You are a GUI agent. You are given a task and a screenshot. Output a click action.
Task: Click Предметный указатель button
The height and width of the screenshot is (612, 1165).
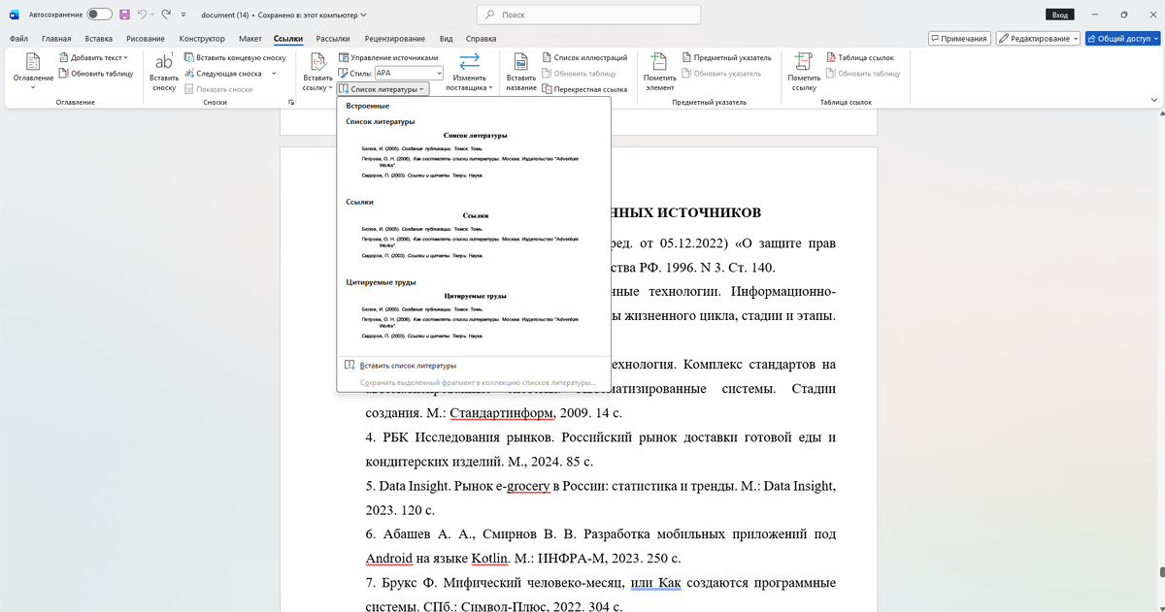726,57
